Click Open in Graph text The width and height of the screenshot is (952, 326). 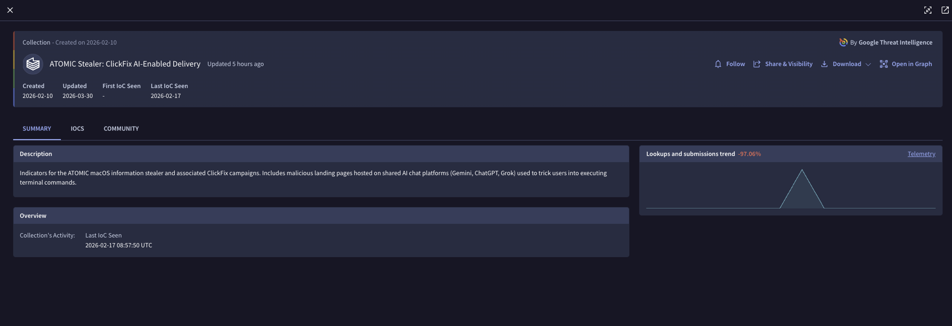[x=912, y=64]
